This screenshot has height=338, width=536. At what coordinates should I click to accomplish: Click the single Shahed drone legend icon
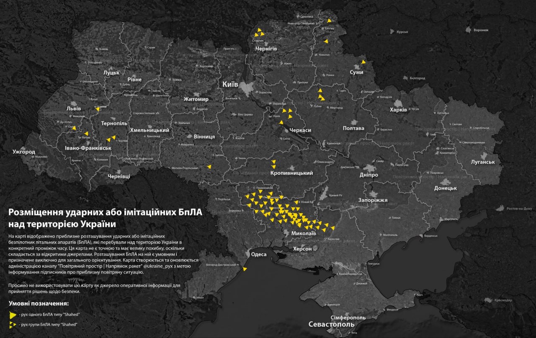click(13, 314)
